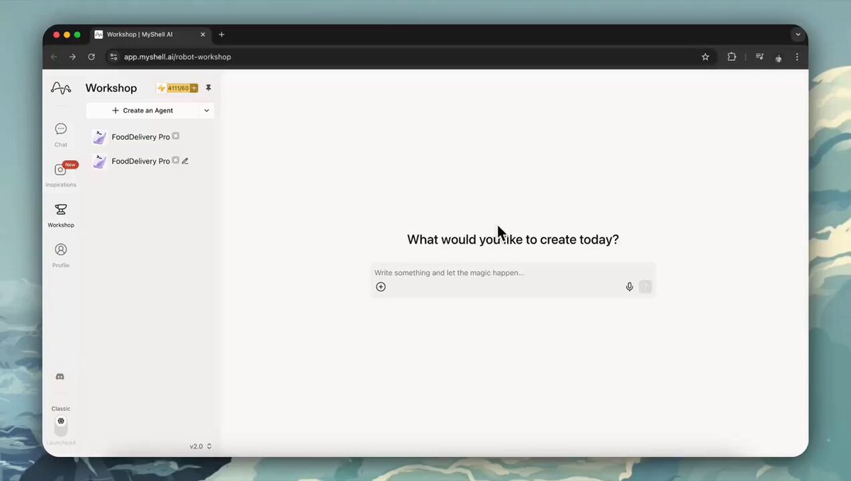Go forward in browser history
The image size is (851, 481).
coord(72,57)
